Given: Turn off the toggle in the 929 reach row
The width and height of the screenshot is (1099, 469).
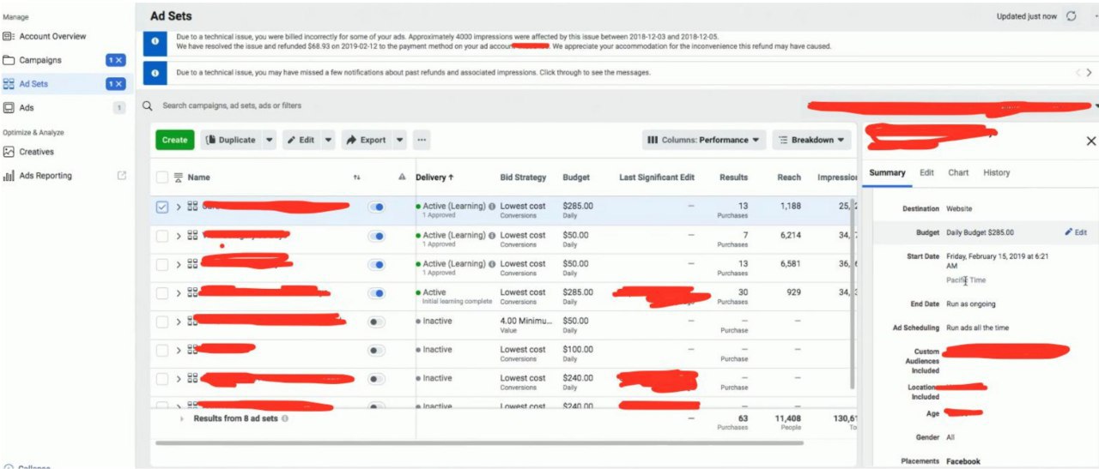Looking at the screenshot, I should (x=376, y=292).
